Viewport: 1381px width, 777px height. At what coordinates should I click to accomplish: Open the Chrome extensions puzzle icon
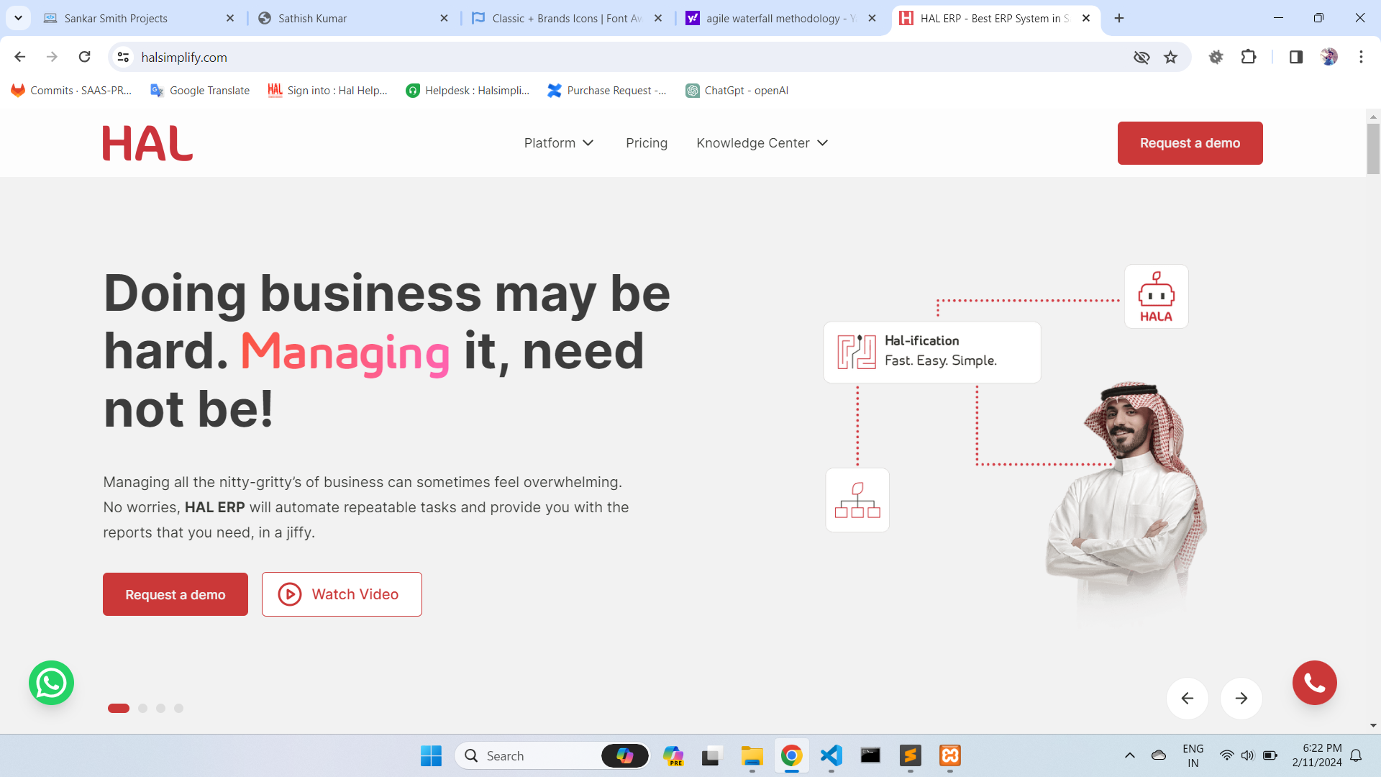(1249, 57)
